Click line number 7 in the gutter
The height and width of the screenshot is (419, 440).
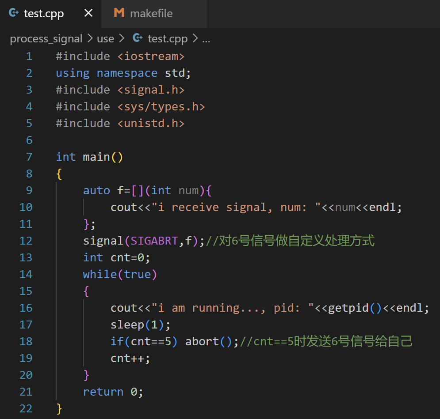29,157
